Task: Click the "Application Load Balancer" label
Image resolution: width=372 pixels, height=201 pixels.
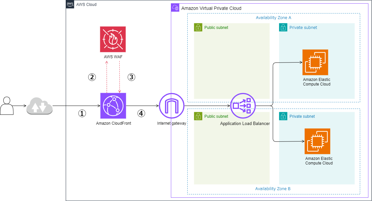Action: point(245,124)
